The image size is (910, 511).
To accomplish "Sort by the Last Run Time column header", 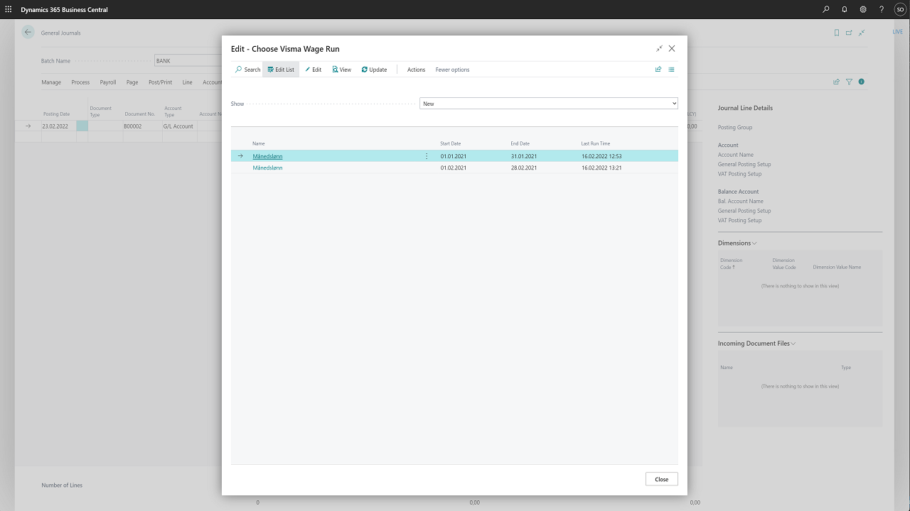I will 596,143.
